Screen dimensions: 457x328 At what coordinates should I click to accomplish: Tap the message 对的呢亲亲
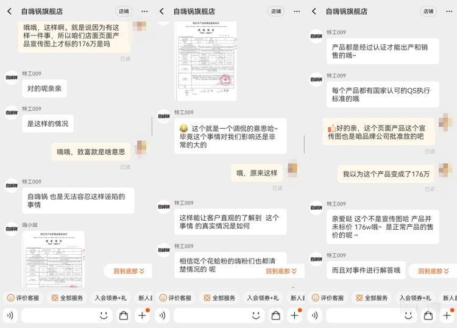[x=44, y=88]
